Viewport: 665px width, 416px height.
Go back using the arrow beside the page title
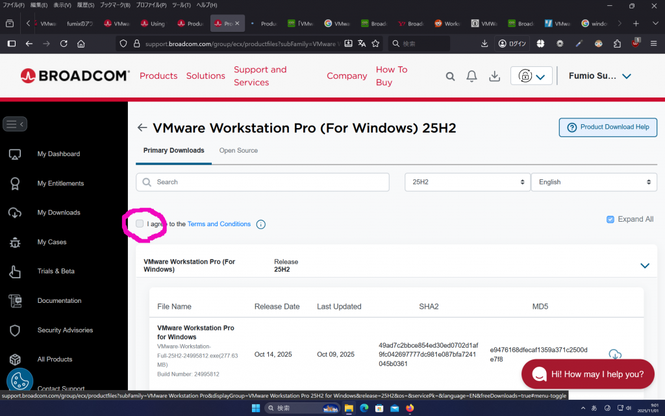(x=142, y=128)
